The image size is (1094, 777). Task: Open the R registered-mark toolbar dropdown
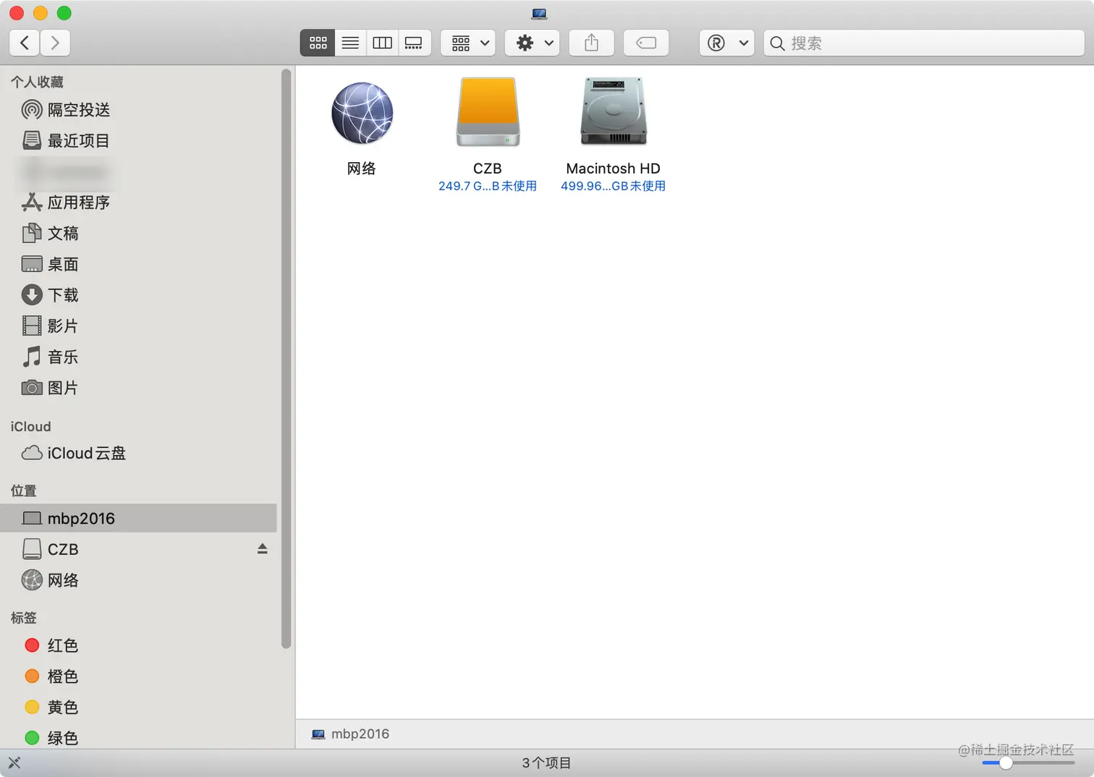point(726,43)
